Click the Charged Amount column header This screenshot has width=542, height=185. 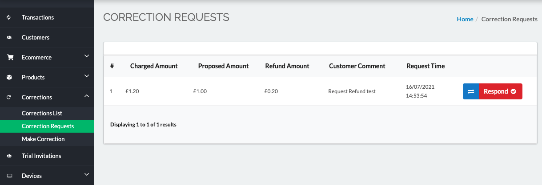point(154,66)
